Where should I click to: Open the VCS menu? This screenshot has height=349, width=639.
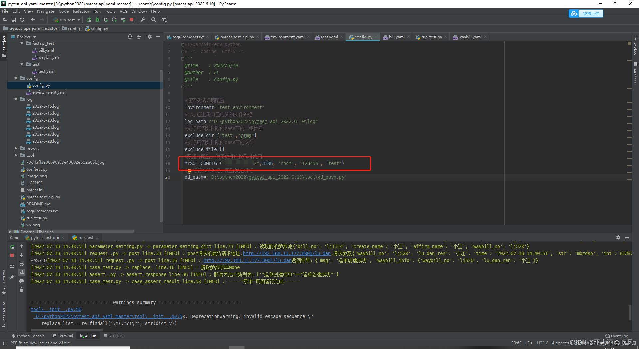point(123,11)
